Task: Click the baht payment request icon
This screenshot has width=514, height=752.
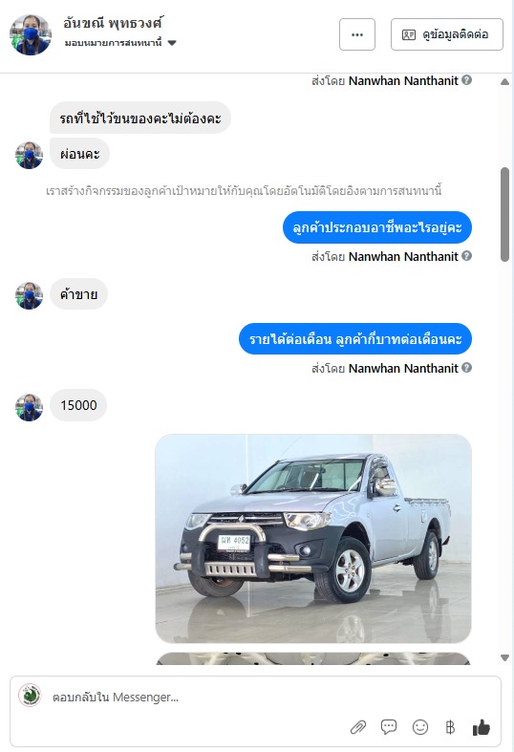Action: click(x=450, y=727)
